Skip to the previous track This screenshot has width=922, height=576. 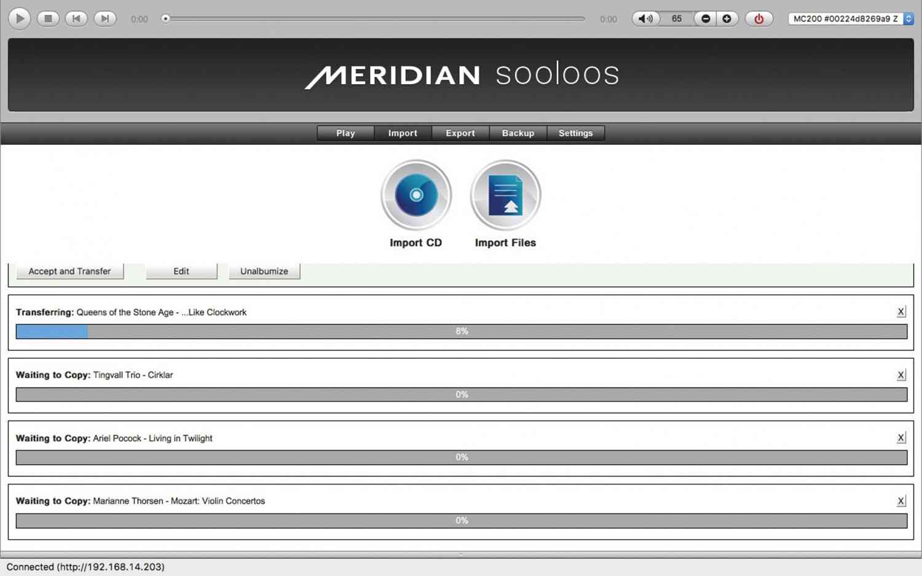[x=76, y=18]
